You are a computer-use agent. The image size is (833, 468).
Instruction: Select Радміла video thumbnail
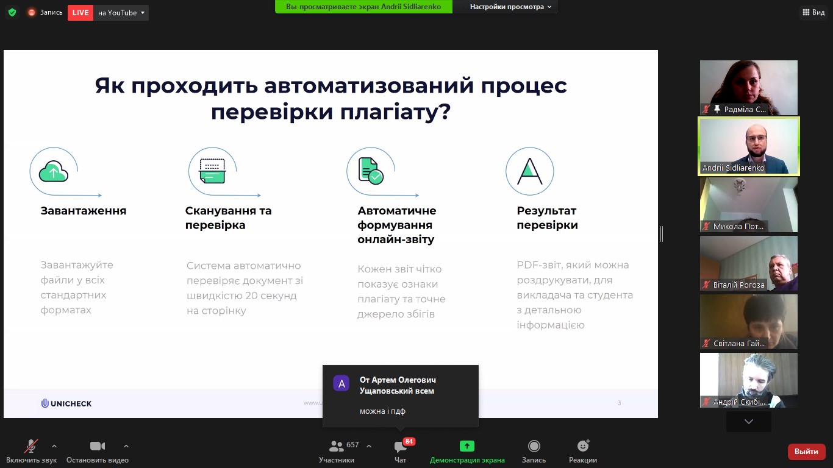click(x=749, y=88)
